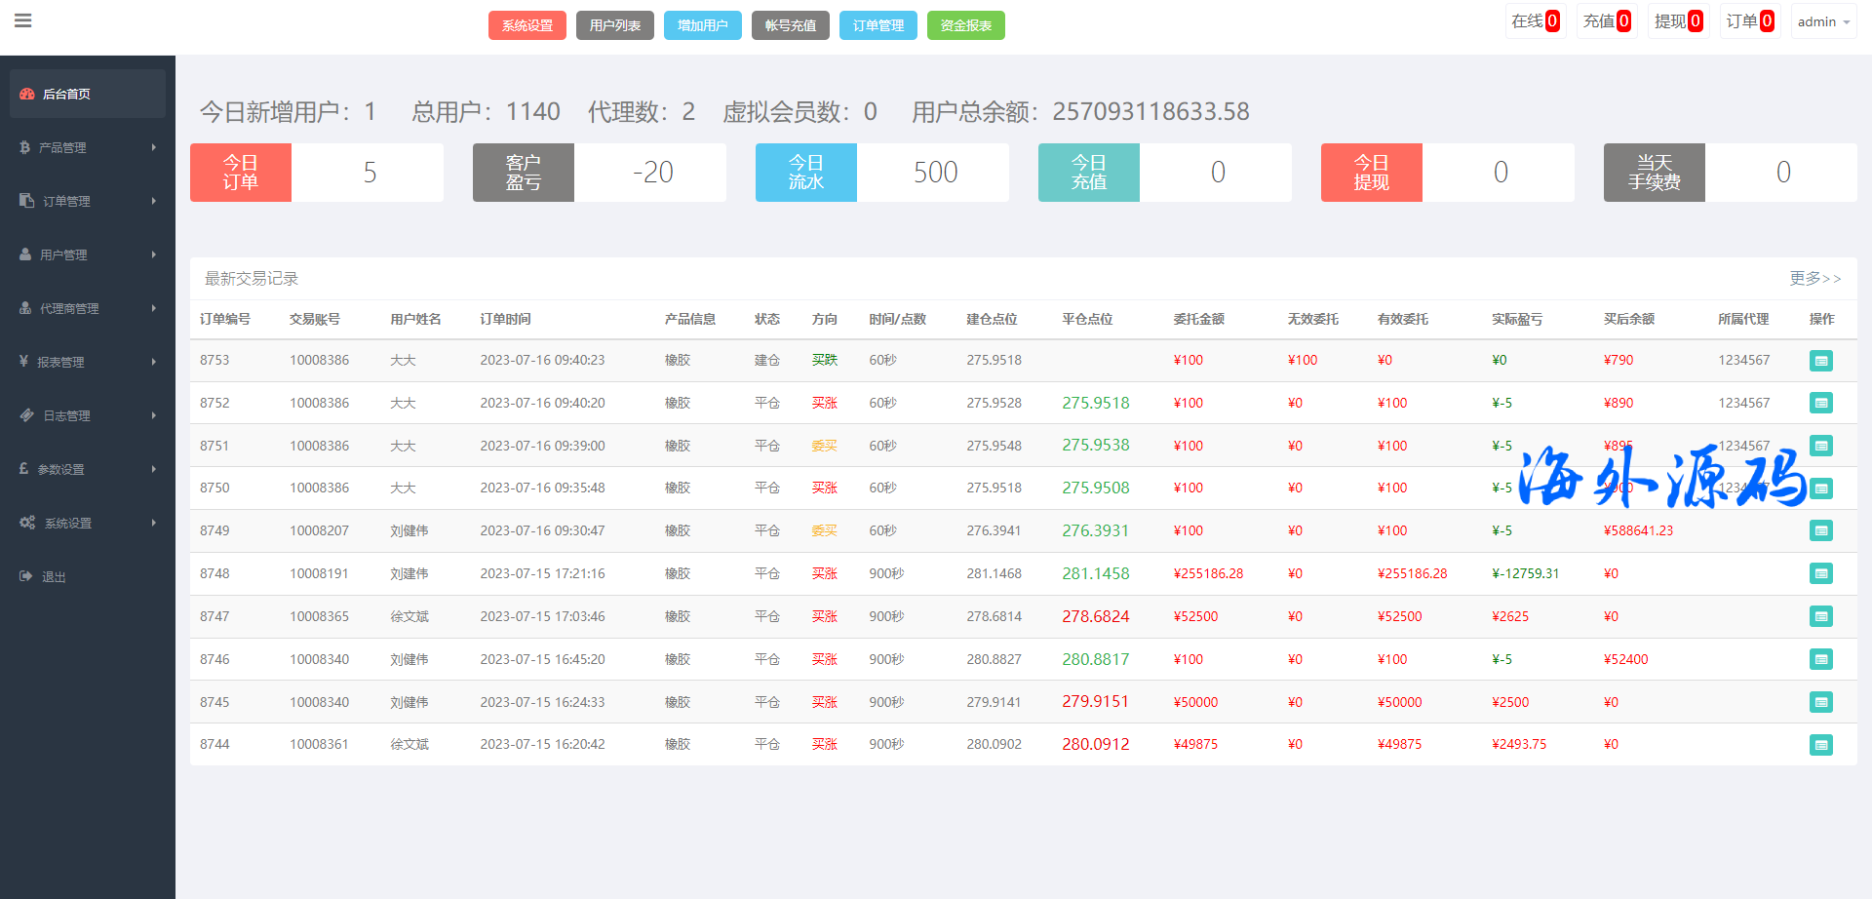Open details icon for order 8744

[1820, 745]
